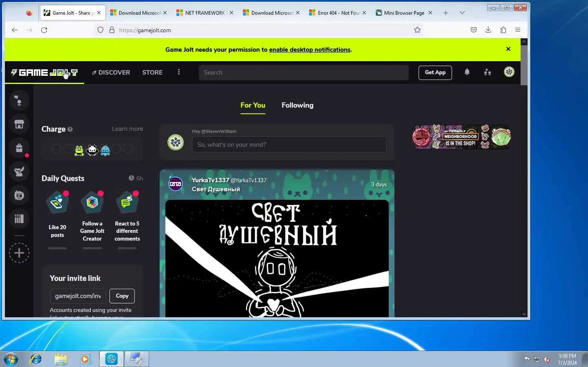Click the gamejolt.com invite link field
The width and height of the screenshot is (588, 367).
[78, 296]
